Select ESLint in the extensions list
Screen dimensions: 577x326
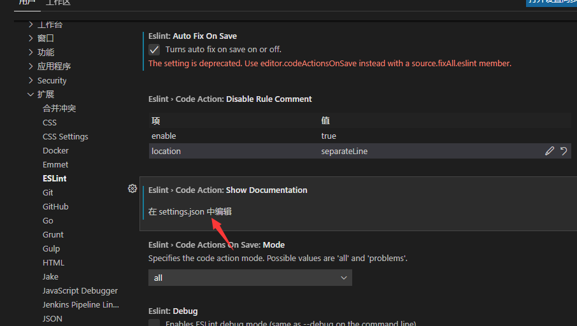(x=55, y=179)
